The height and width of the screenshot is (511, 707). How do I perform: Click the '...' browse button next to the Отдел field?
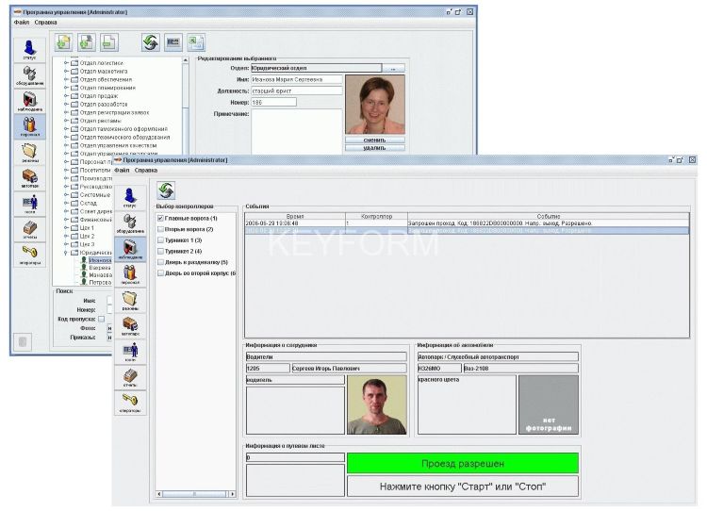click(395, 68)
